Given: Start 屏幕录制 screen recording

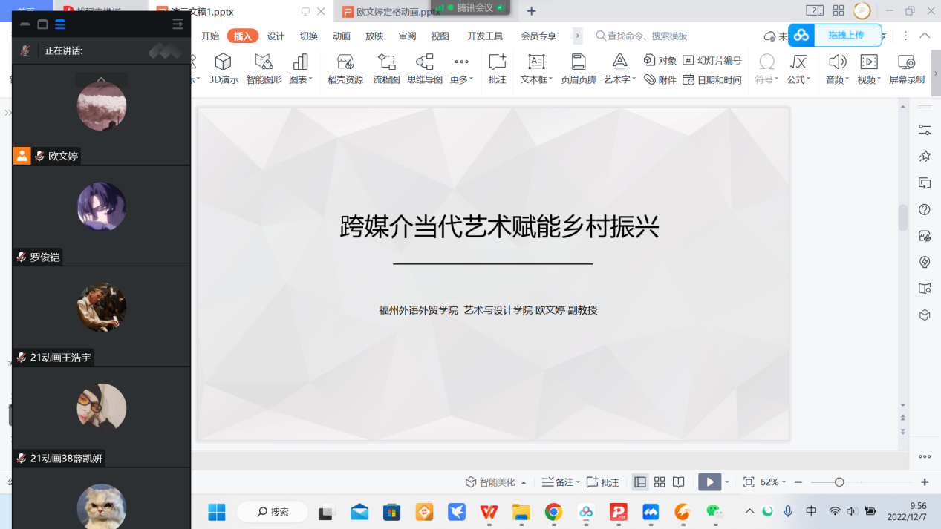Looking at the screenshot, I should pyautogui.click(x=906, y=69).
